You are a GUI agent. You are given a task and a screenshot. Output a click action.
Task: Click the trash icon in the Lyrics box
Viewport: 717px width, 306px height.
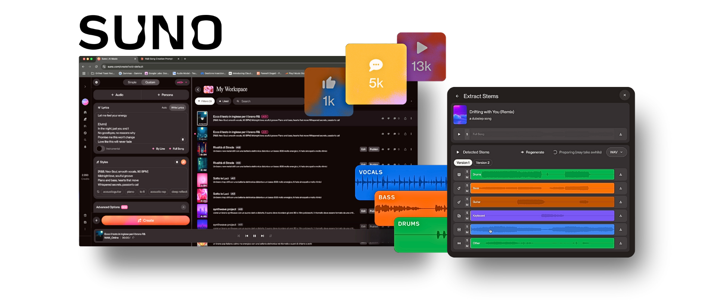183,140
